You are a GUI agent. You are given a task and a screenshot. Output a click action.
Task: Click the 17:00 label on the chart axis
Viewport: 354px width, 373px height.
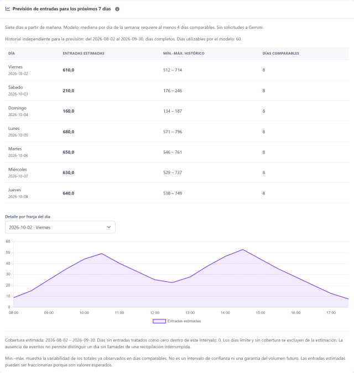[x=331, y=313]
